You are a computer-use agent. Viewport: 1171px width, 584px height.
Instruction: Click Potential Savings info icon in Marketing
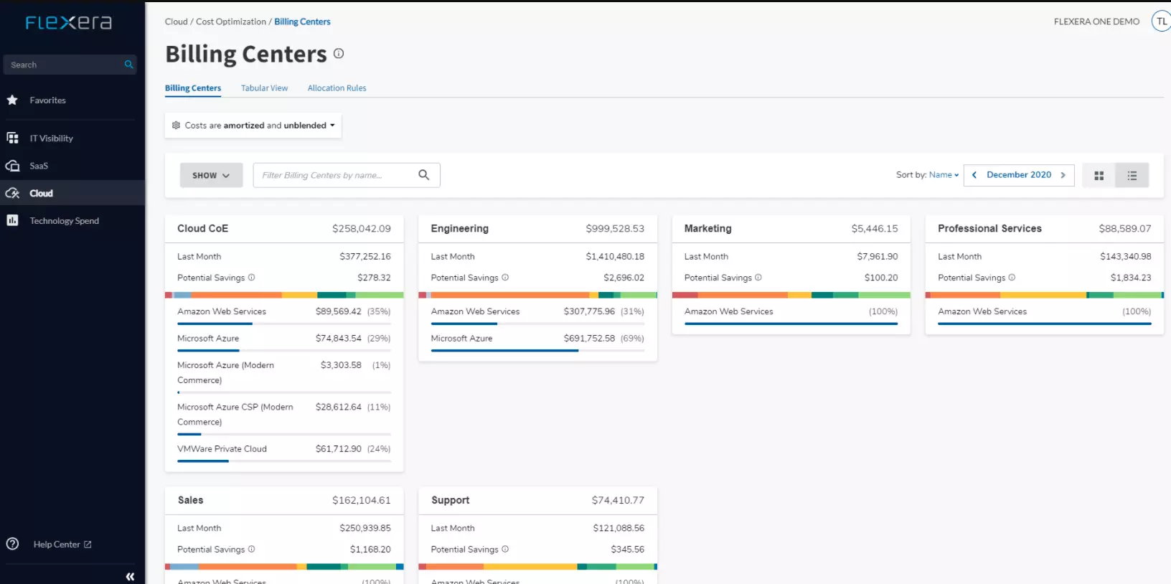point(758,278)
